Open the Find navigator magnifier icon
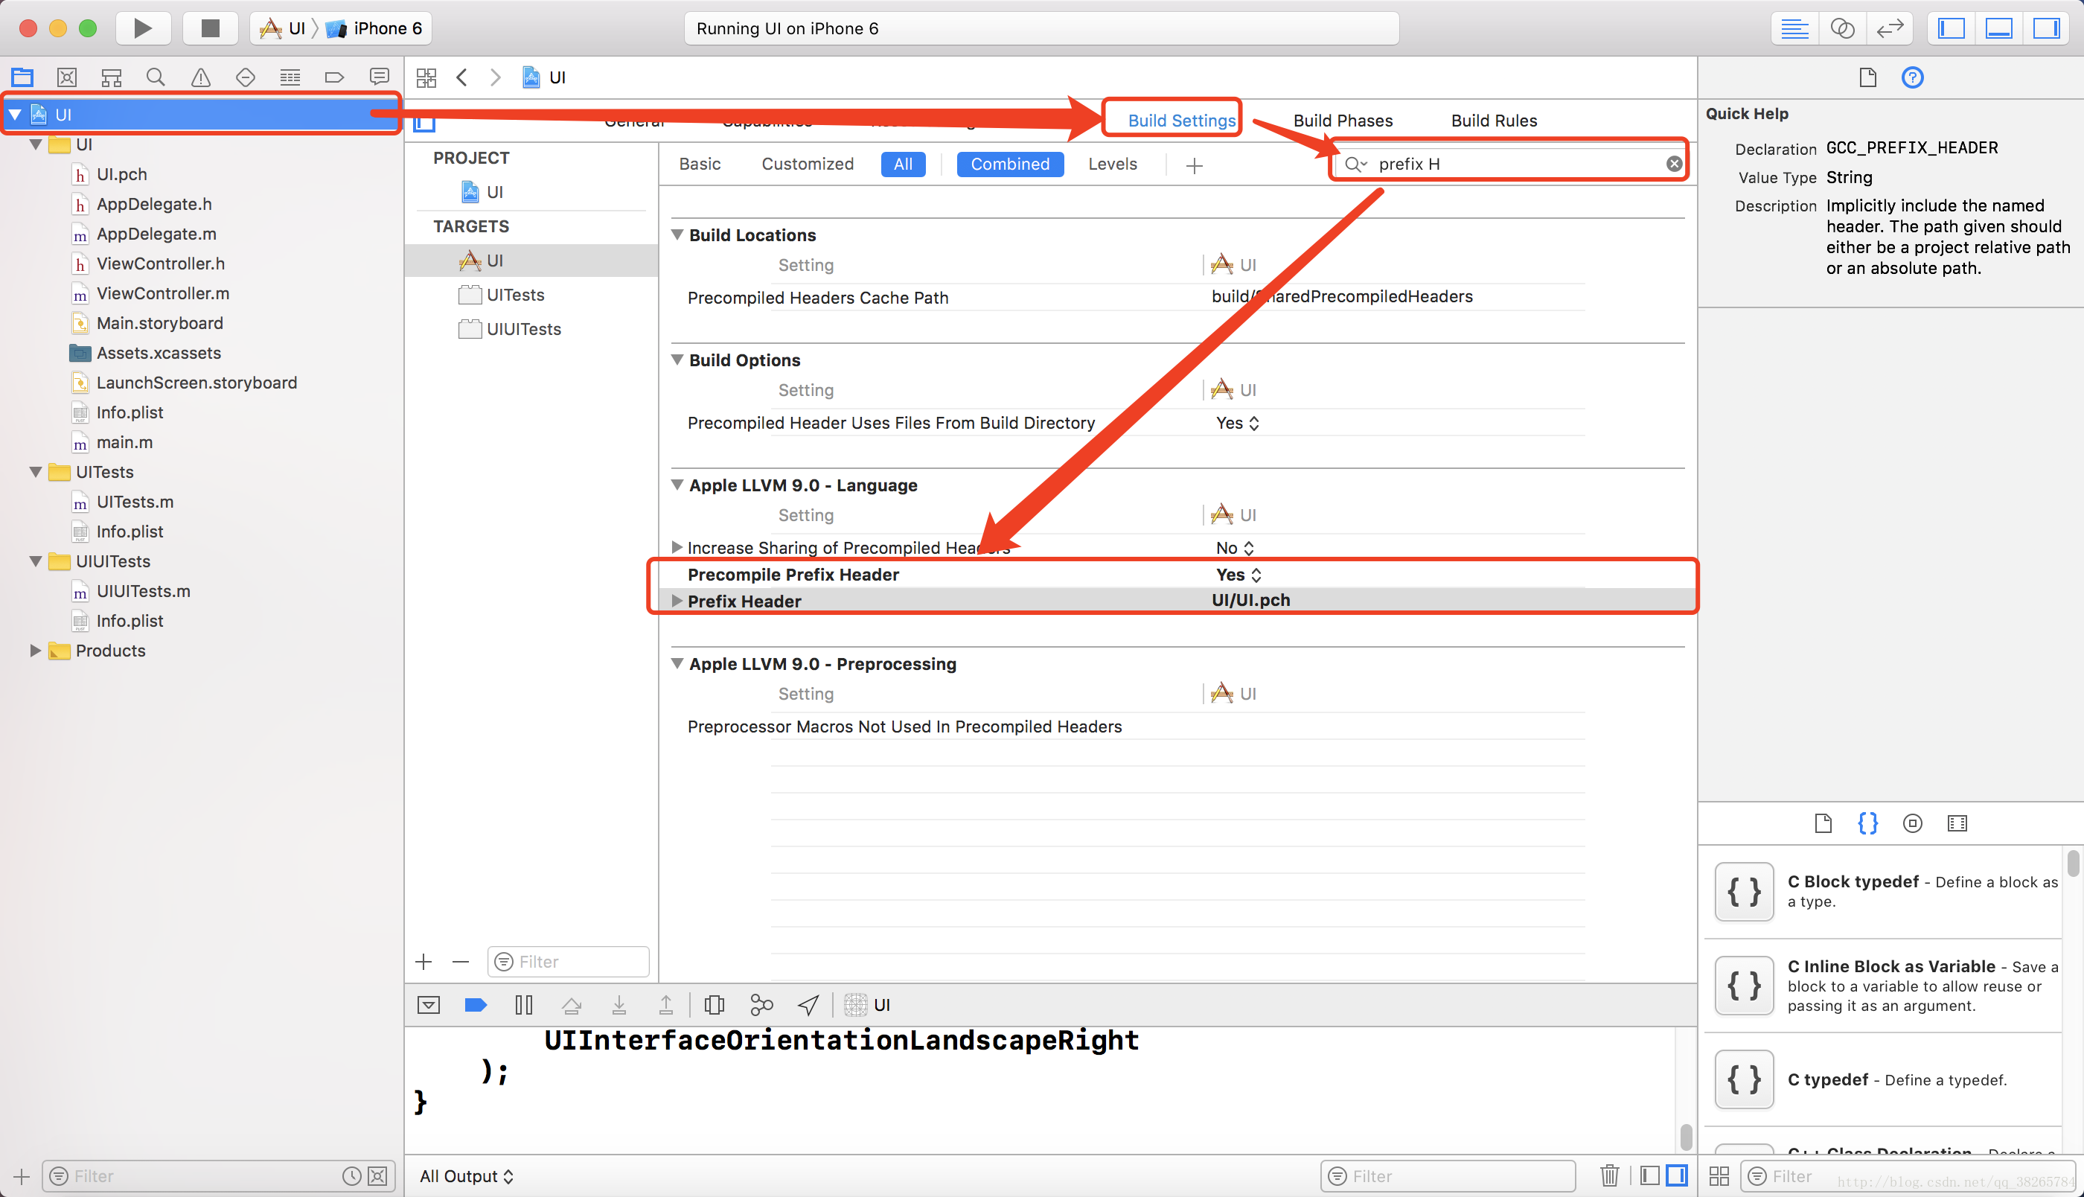The height and width of the screenshot is (1197, 2084). click(x=156, y=77)
